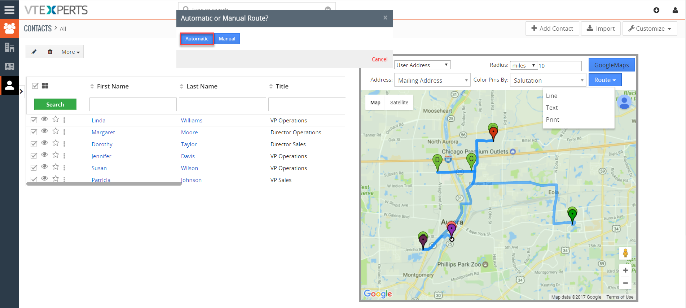Open the Mailing Address dropdown
Viewport: 686px width, 308px height.
click(x=432, y=80)
